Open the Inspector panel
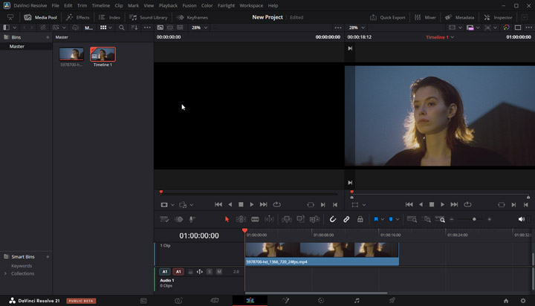Screen dimensions: 535x306 point(498,17)
